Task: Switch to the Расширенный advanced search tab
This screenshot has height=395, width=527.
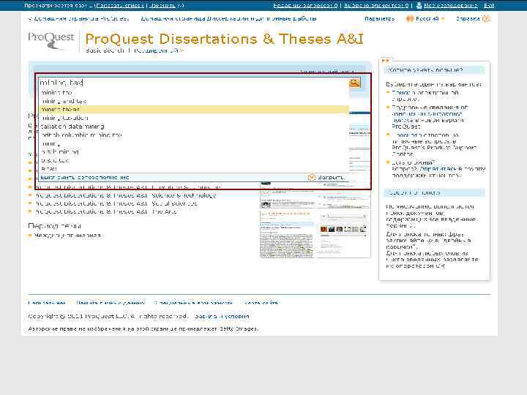Action: tap(157, 50)
